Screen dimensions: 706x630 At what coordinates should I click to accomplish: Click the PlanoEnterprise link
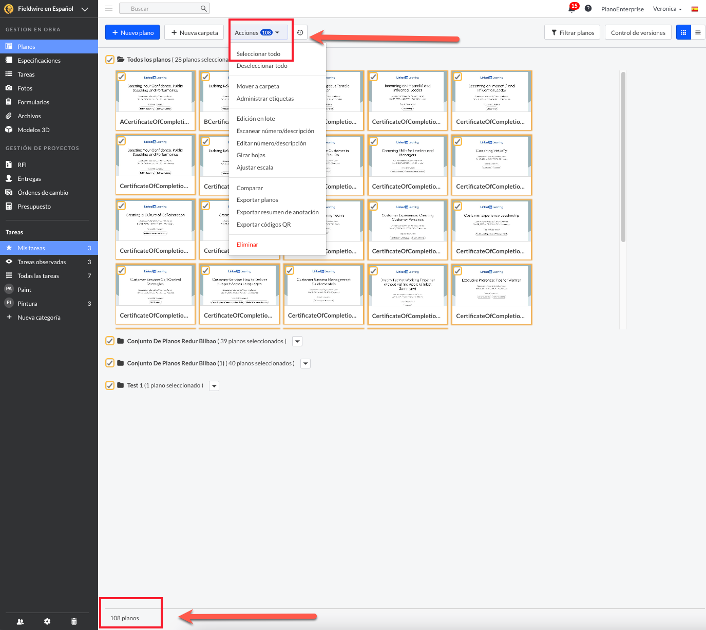point(622,9)
